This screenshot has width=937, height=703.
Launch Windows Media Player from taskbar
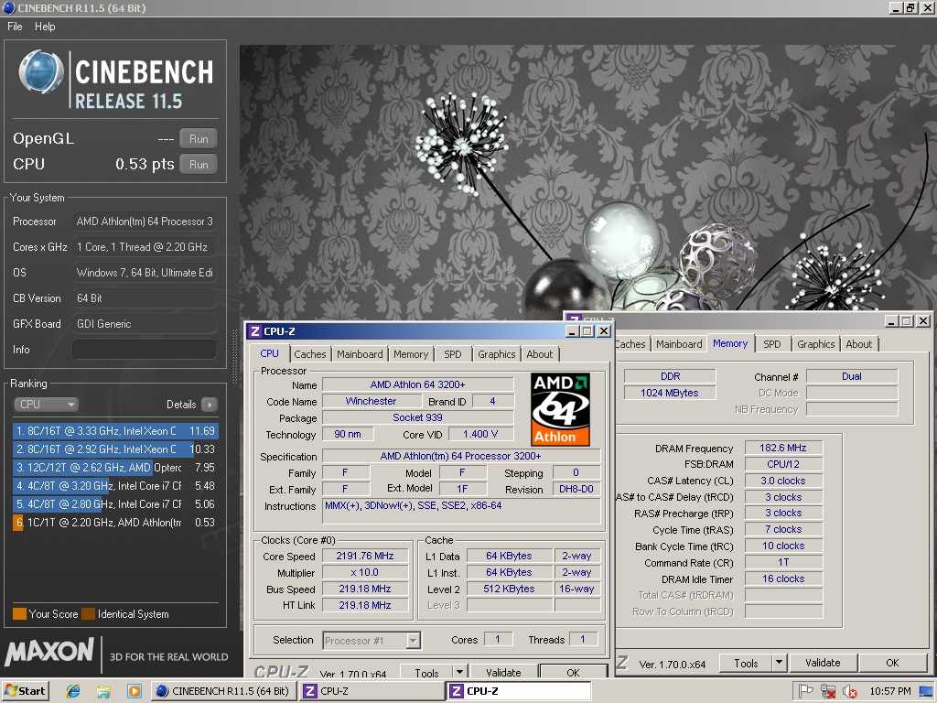134,691
